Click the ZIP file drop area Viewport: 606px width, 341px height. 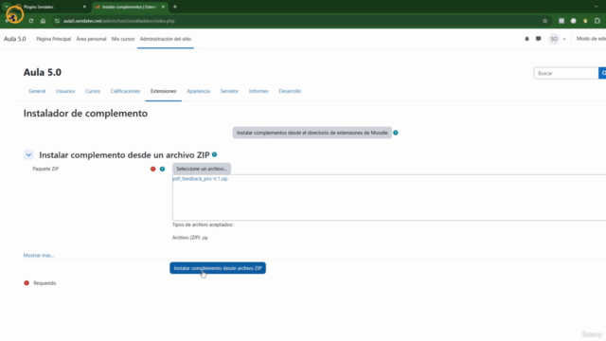(389, 198)
